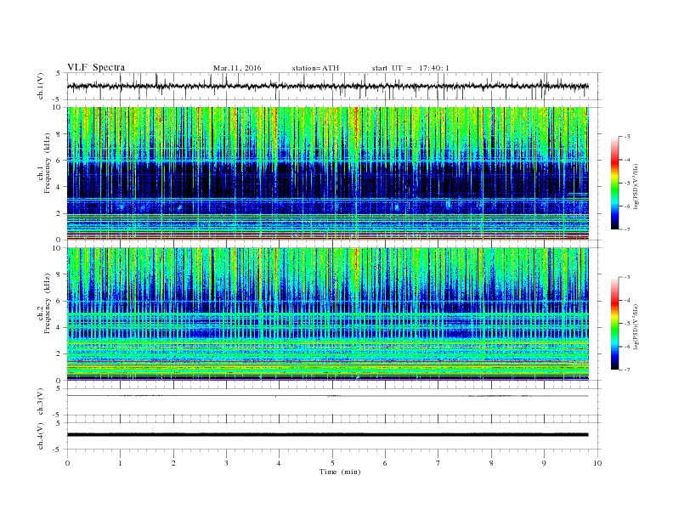The height and width of the screenshot is (520, 673).
Task: Click the "3" minute tick label on time axis
Action: pos(226,463)
